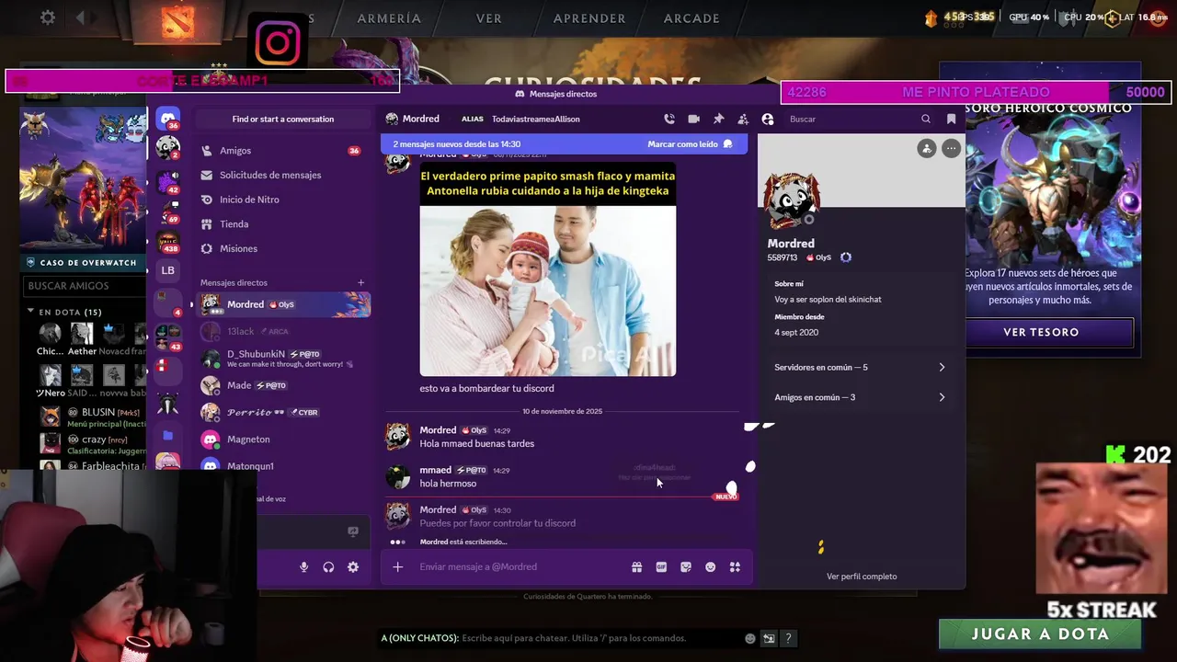Open the Made direct message

282,385
